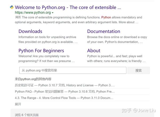Click the https://www.python.org green URL
The height and width of the screenshot is (117, 160).
(x=33, y=12)
